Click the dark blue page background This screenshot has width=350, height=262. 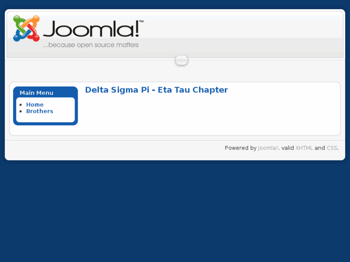[x=175, y=212]
